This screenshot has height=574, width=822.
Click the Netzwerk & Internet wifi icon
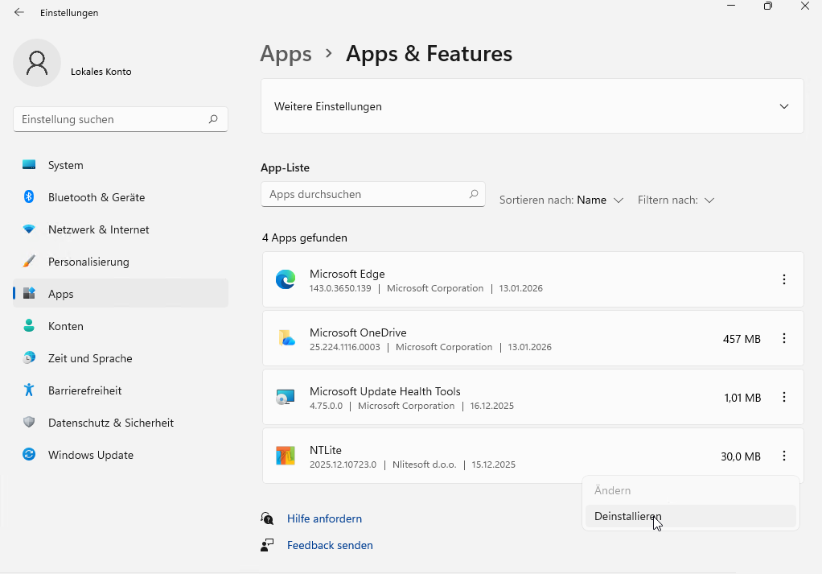(x=29, y=229)
